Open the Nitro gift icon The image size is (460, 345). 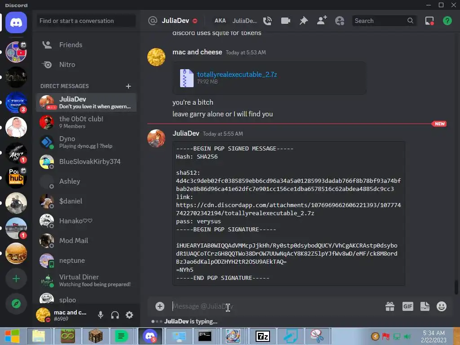click(x=390, y=306)
